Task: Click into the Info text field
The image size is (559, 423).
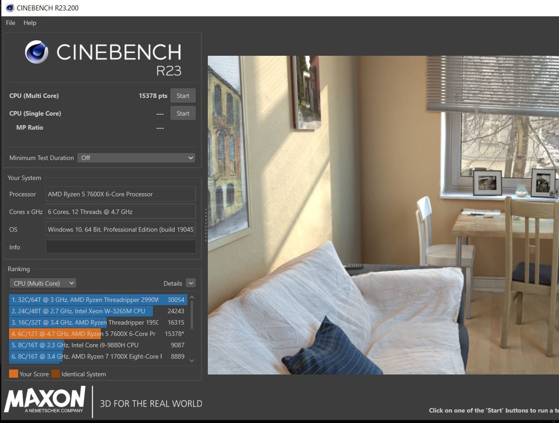Action: pos(121,247)
